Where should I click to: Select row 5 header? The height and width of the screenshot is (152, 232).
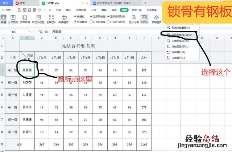coord(3,95)
